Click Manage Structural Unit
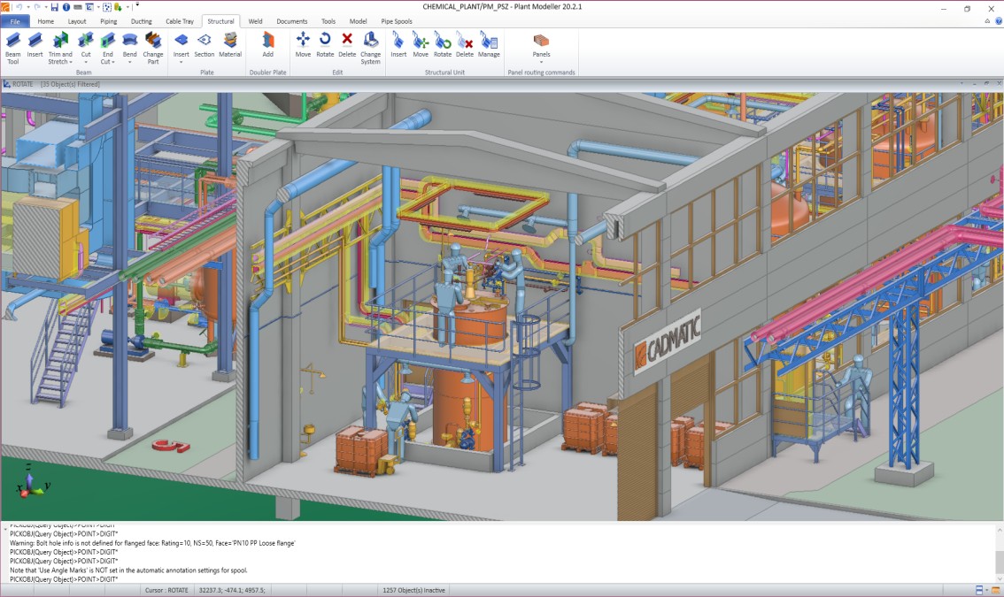1004x597 pixels. 489,45
